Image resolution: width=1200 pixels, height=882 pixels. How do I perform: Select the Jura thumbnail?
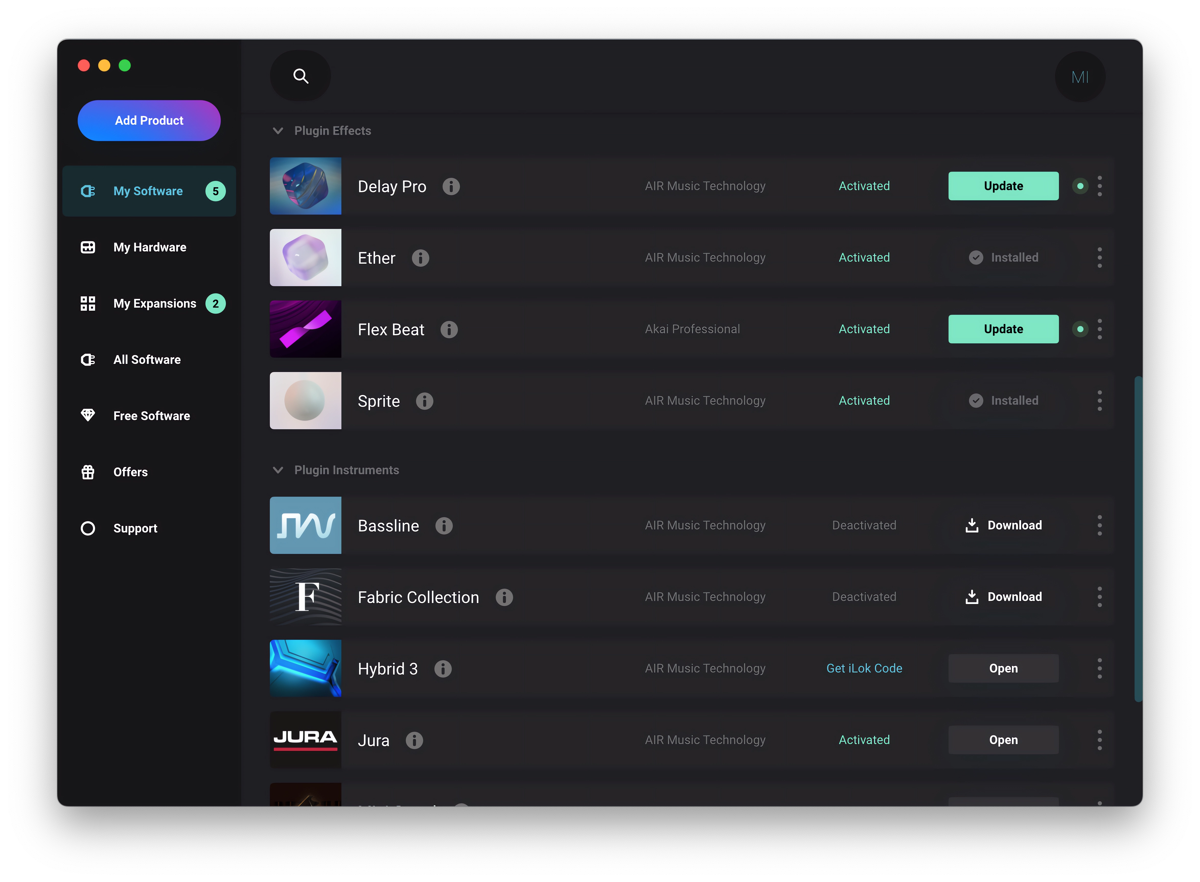pos(305,740)
